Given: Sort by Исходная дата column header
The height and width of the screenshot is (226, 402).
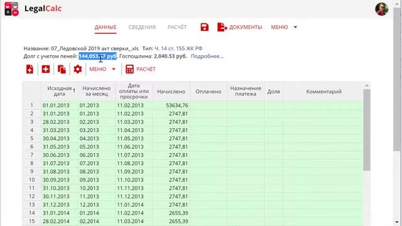Looking at the screenshot, I should pos(60,91).
